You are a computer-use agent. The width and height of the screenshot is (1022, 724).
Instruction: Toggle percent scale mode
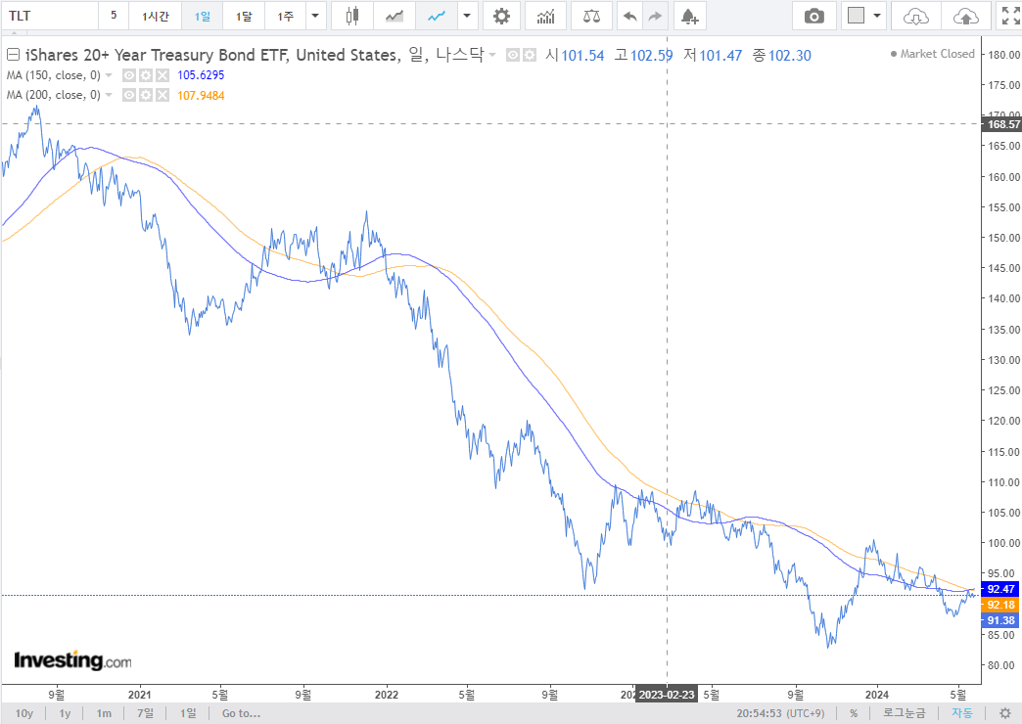click(x=854, y=713)
